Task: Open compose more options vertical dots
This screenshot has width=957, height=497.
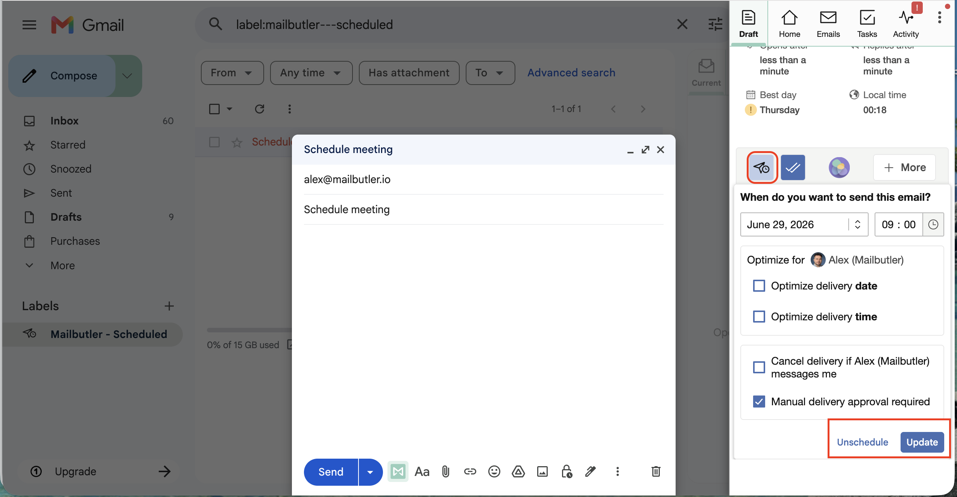Action: tap(617, 471)
